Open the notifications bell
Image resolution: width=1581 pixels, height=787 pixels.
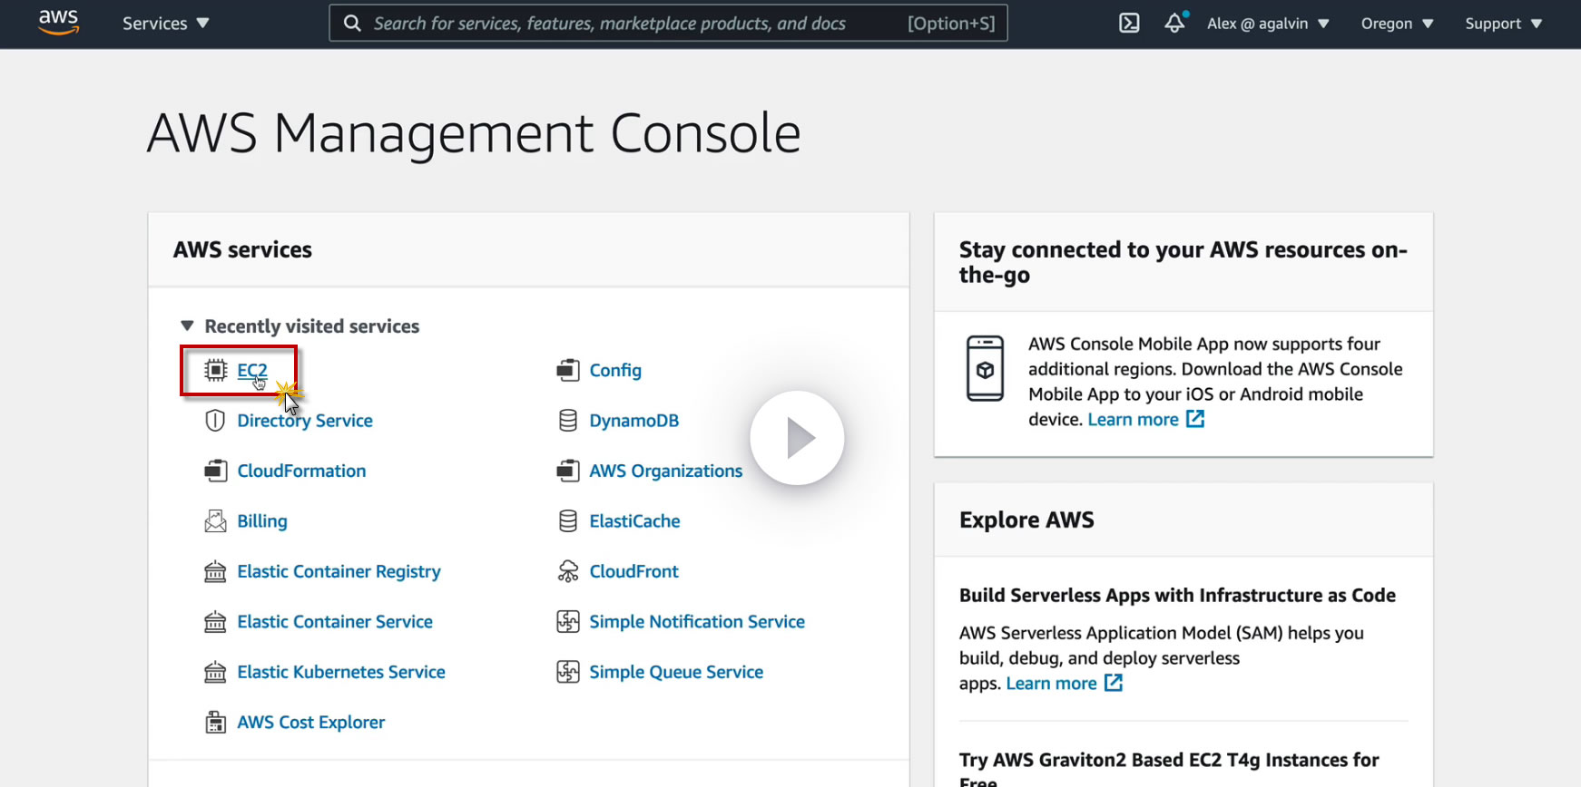(1175, 24)
